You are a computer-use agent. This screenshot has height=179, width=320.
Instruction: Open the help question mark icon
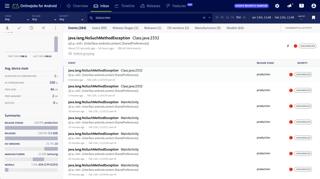[302, 6]
